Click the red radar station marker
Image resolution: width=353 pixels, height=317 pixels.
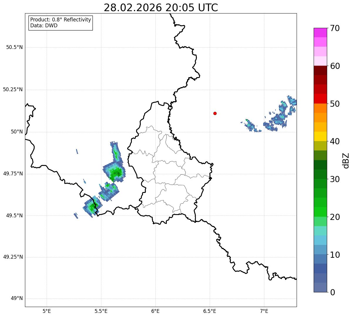pyautogui.click(x=215, y=113)
